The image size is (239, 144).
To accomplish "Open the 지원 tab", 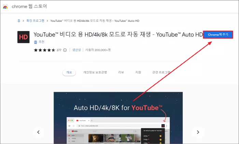I will pyautogui.click(x=138, y=72).
